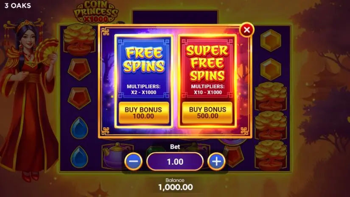Increase bet with the plus button
350x197 pixels.
[x=216, y=161]
